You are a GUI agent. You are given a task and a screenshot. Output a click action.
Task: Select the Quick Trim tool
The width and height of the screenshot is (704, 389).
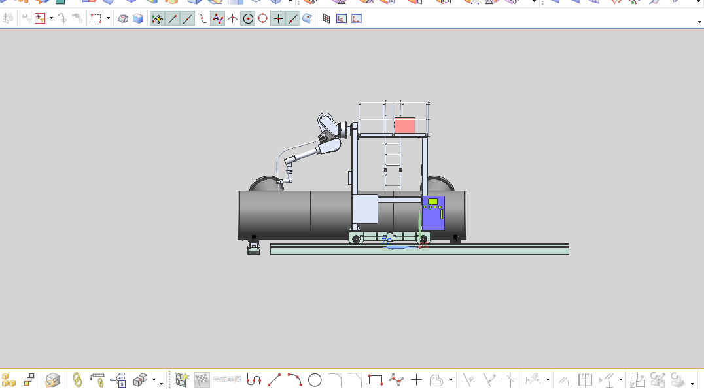tap(468, 380)
